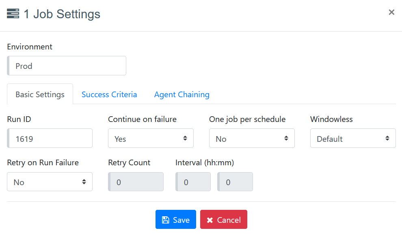
Task: Close the Job Settings dialog
Action: tap(391, 12)
